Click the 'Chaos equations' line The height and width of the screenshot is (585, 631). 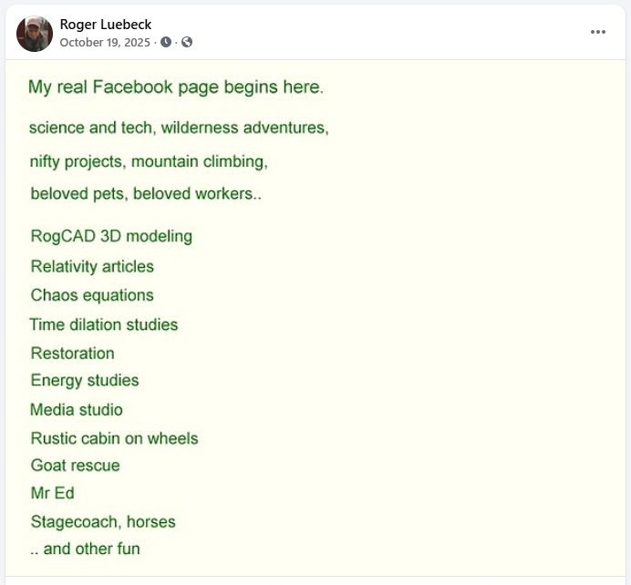(x=92, y=295)
